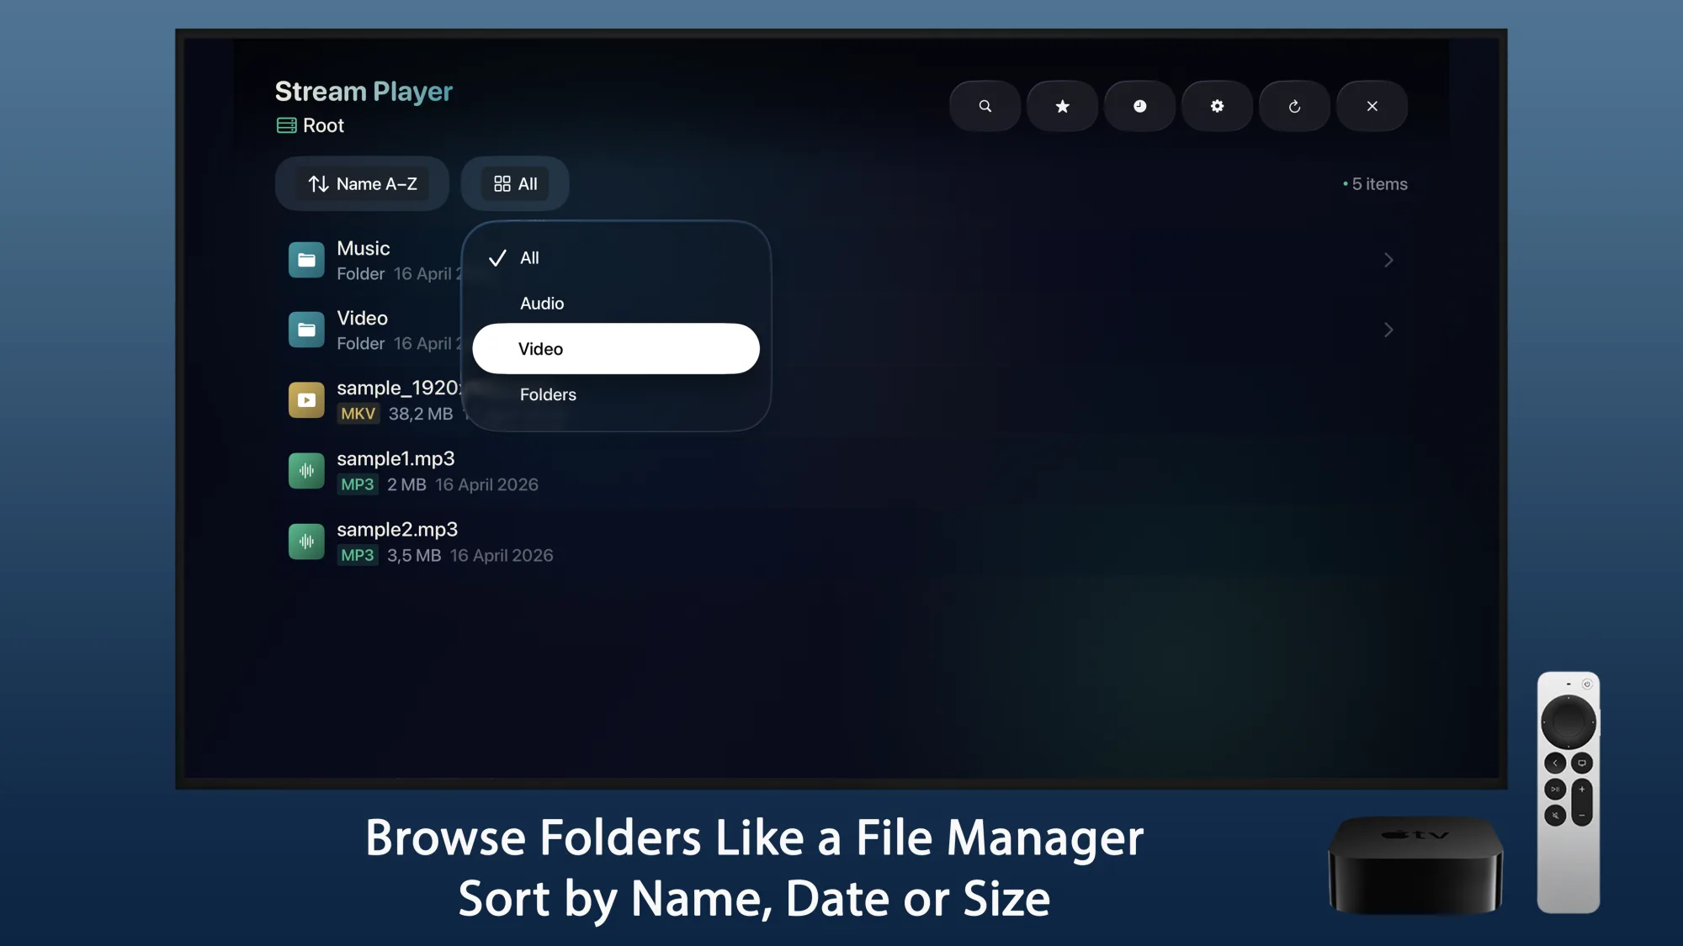Click the Root location label

[323, 125]
